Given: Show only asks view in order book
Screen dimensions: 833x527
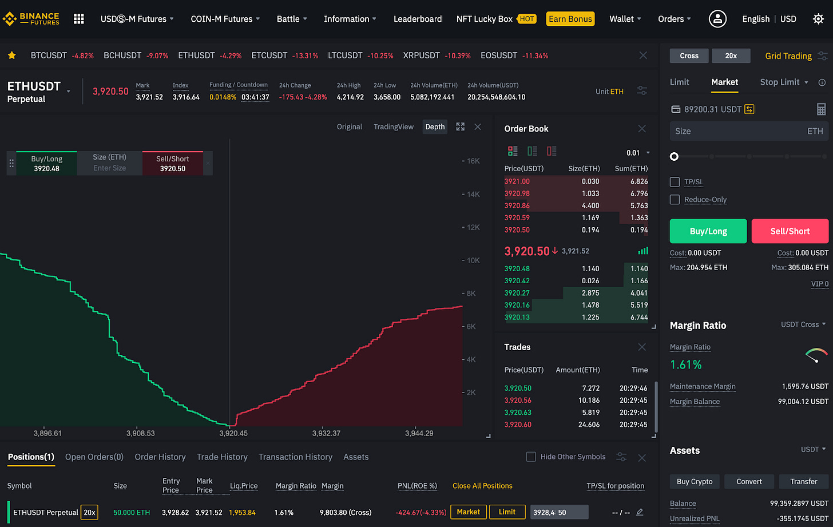Looking at the screenshot, I should tap(552, 151).
